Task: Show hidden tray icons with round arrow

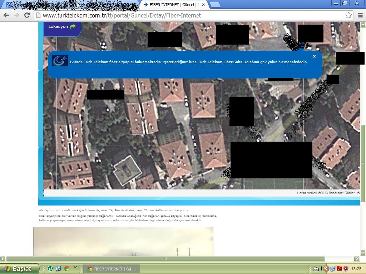Action: click(x=326, y=269)
